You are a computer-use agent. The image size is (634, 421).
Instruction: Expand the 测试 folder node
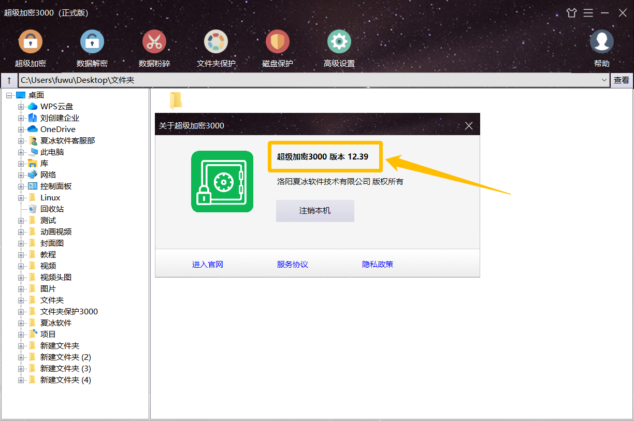pyautogui.click(x=21, y=221)
